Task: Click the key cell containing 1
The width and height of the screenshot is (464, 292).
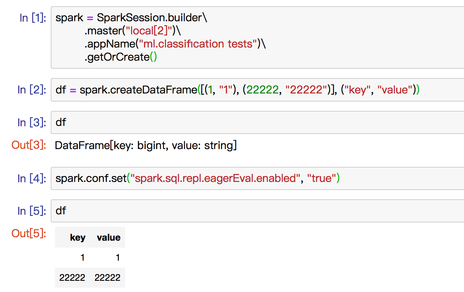Action: [x=82, y=258]
